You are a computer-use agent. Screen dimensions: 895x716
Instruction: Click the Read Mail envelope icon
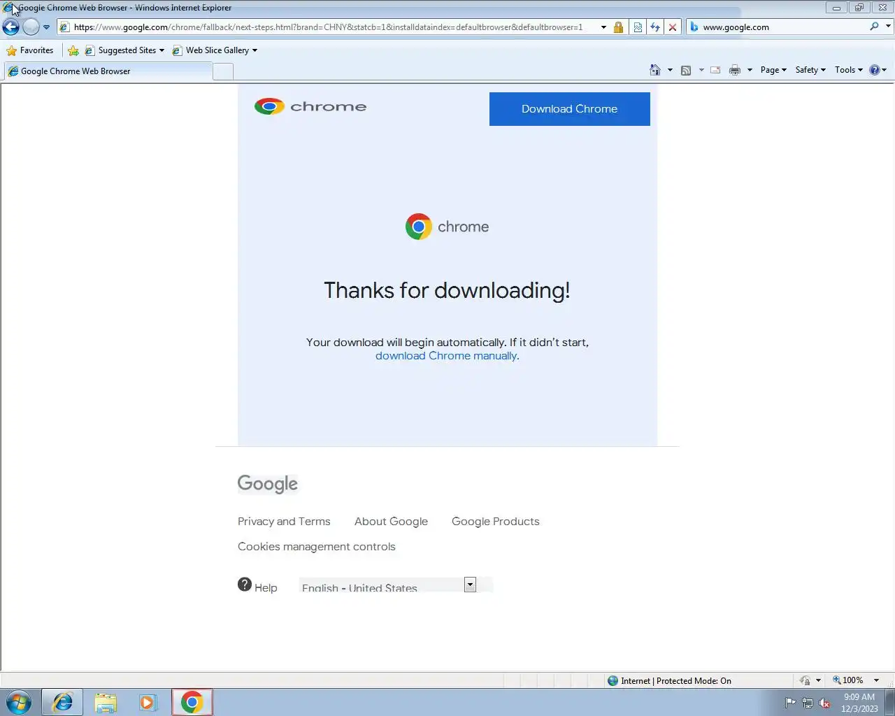pyautogui.click(x=715, y=70)
